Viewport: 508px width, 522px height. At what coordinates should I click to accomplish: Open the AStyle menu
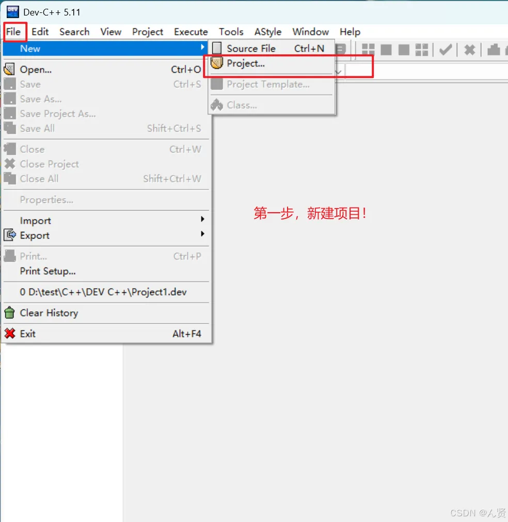[x=267, y=31]
